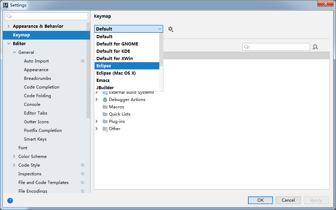Click the keymap dropdown list scrollbar
The image size is (336, 210).
click(x=161, y=50)
